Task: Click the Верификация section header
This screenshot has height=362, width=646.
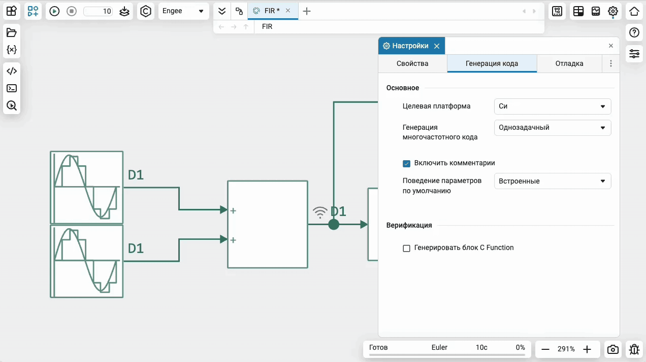Action: pyautogui.click(x=409, y=225)
